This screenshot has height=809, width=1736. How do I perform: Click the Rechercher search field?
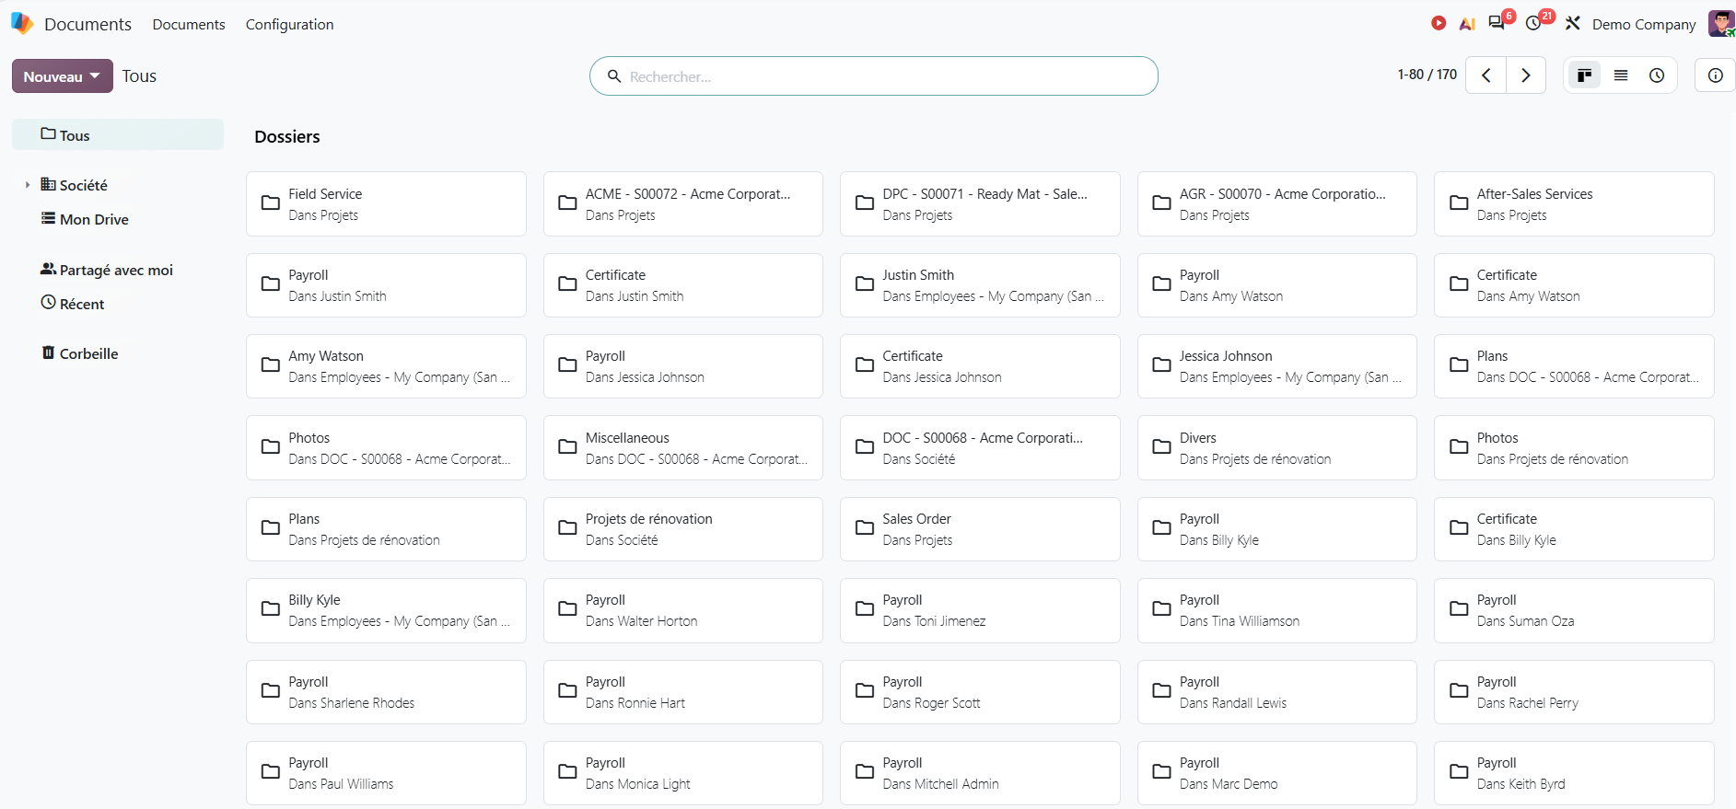[874, 76]
